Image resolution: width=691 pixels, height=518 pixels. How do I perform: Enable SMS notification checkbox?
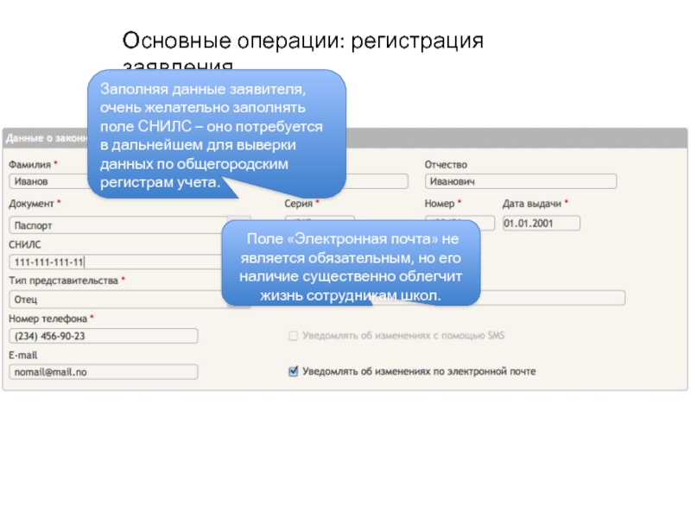293,336
